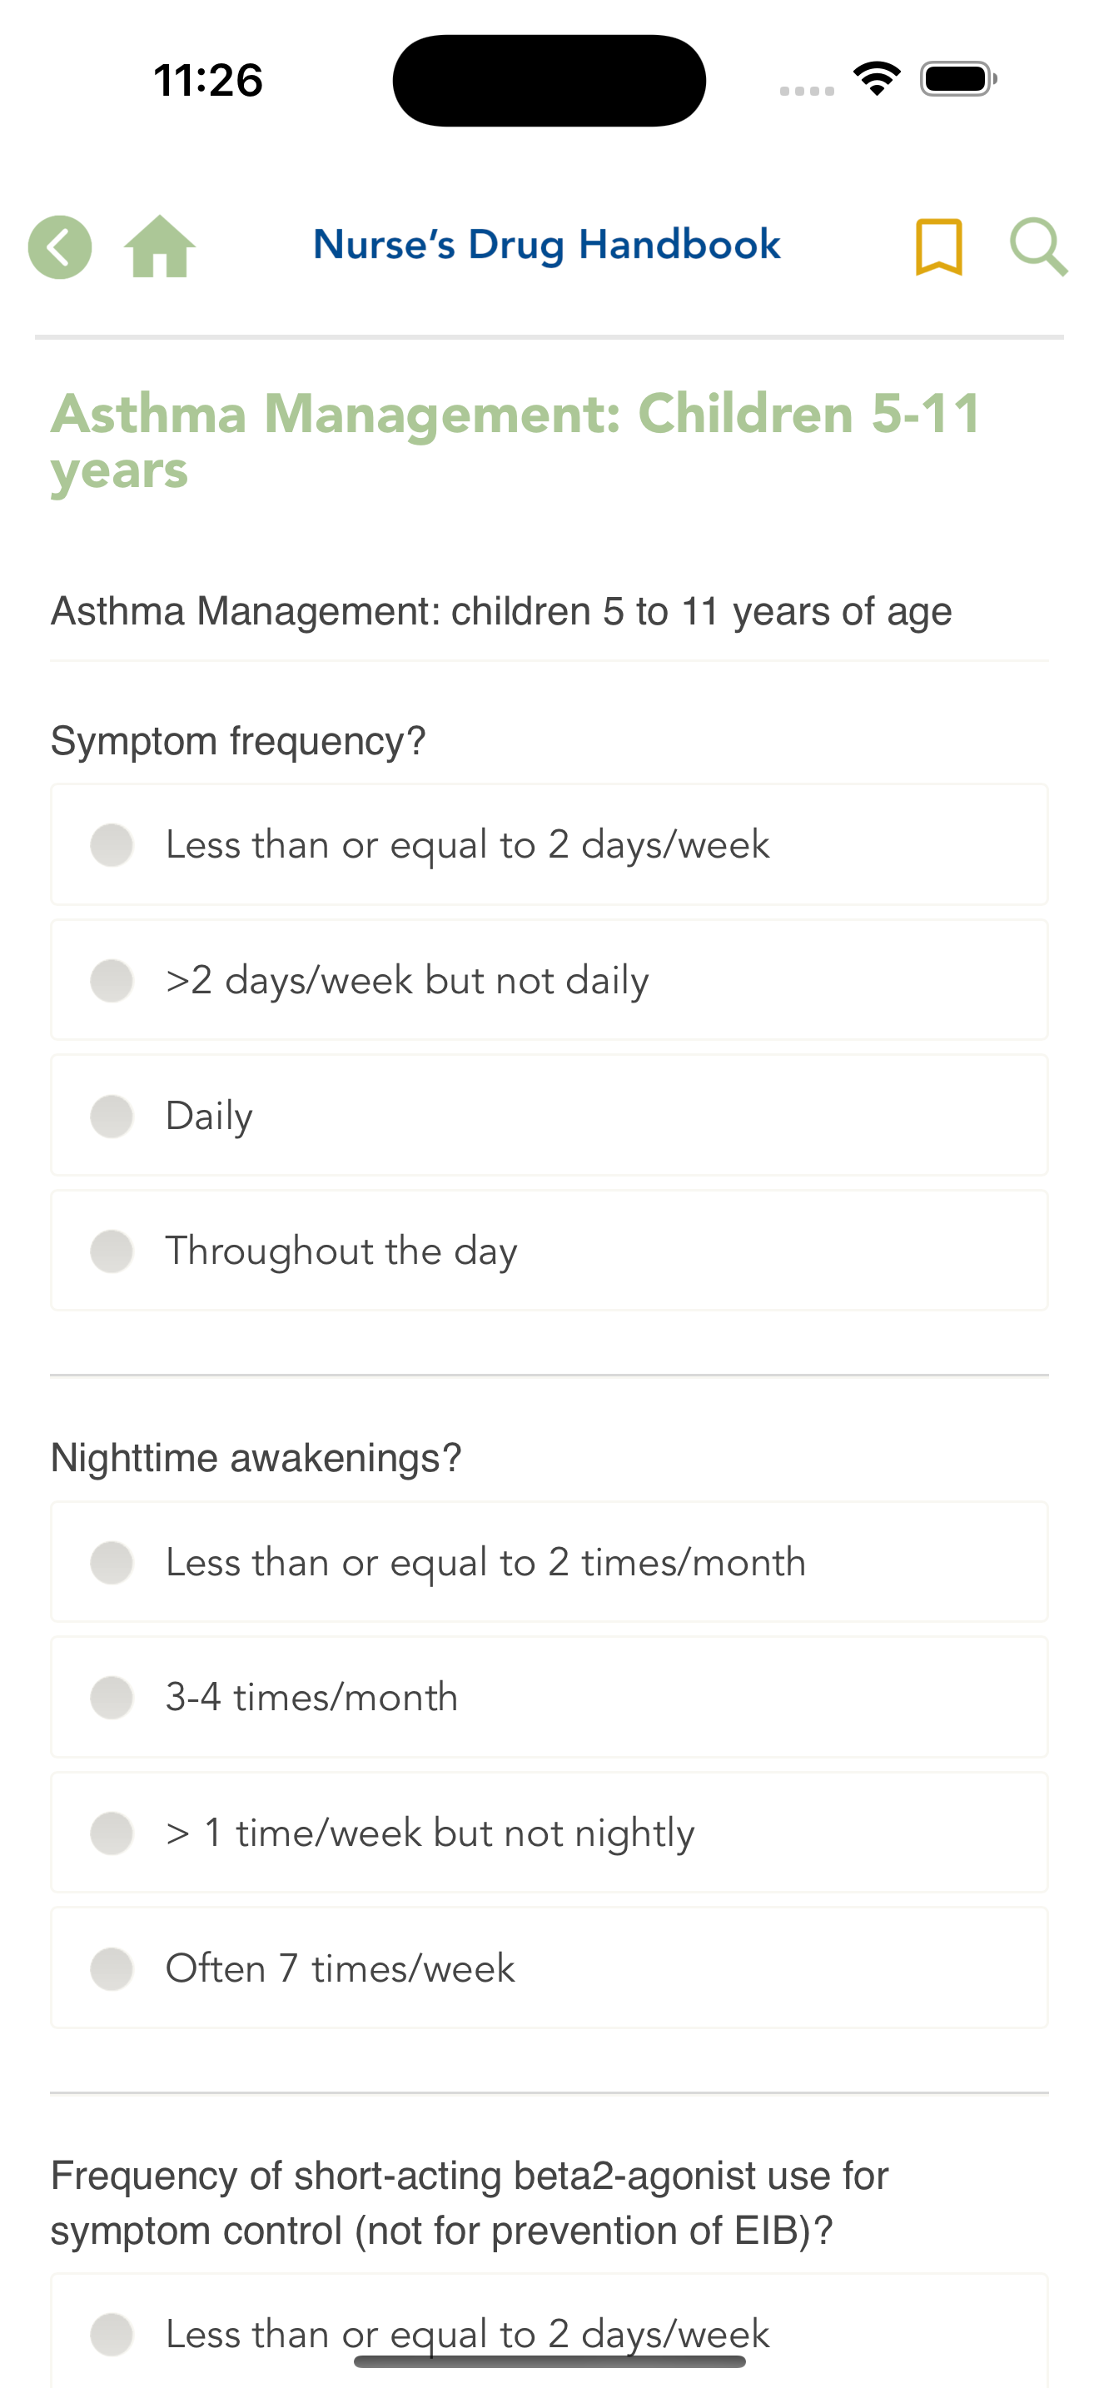Go to home via the house icon
Viewport: 1099px width, 2388px height.
pos(159,246)
